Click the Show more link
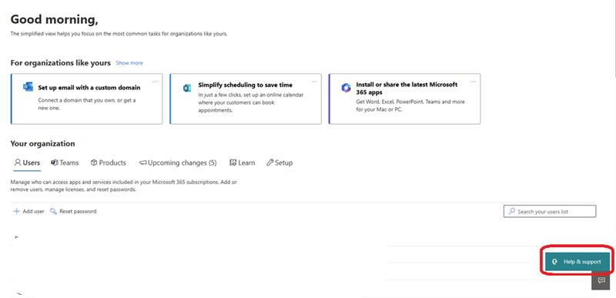Viewport: 616px width, 298px height. 129,63
